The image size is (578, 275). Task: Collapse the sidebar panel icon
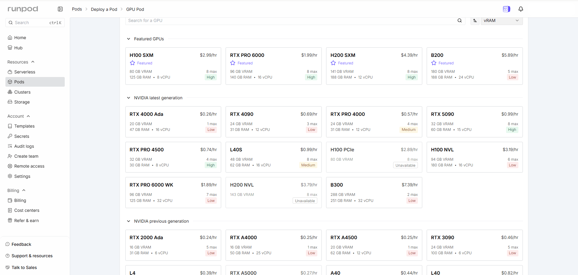point(60,9)
